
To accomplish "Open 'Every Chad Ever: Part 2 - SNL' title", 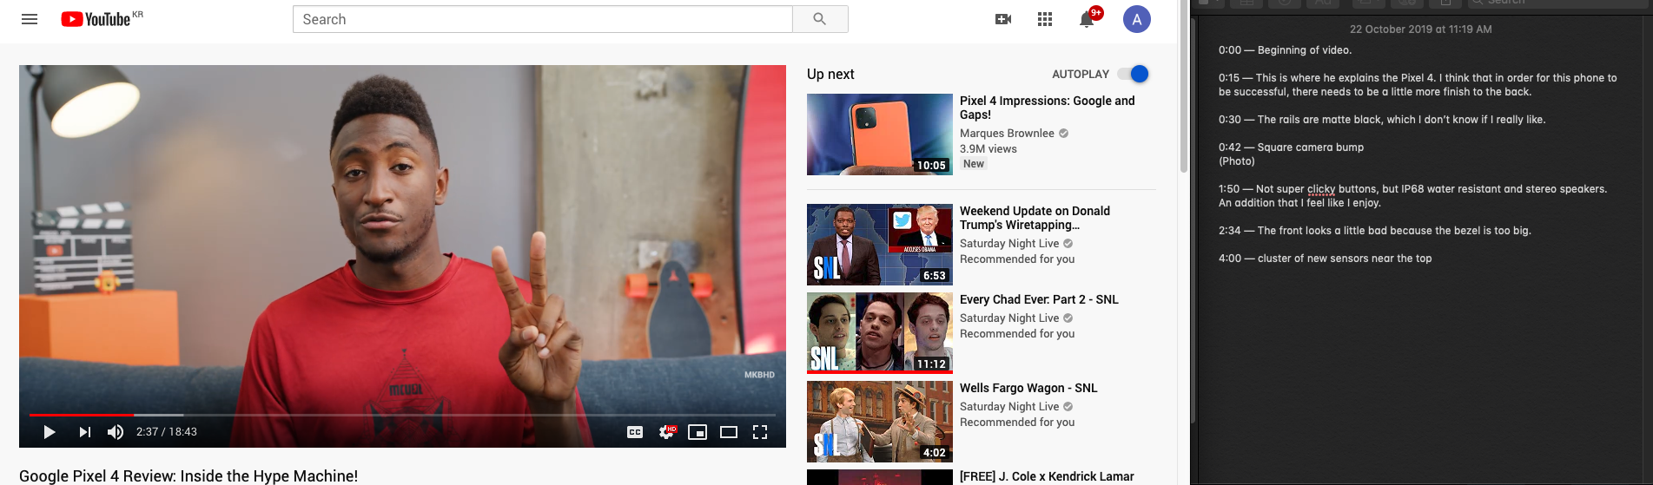I will pos(1039,299).
